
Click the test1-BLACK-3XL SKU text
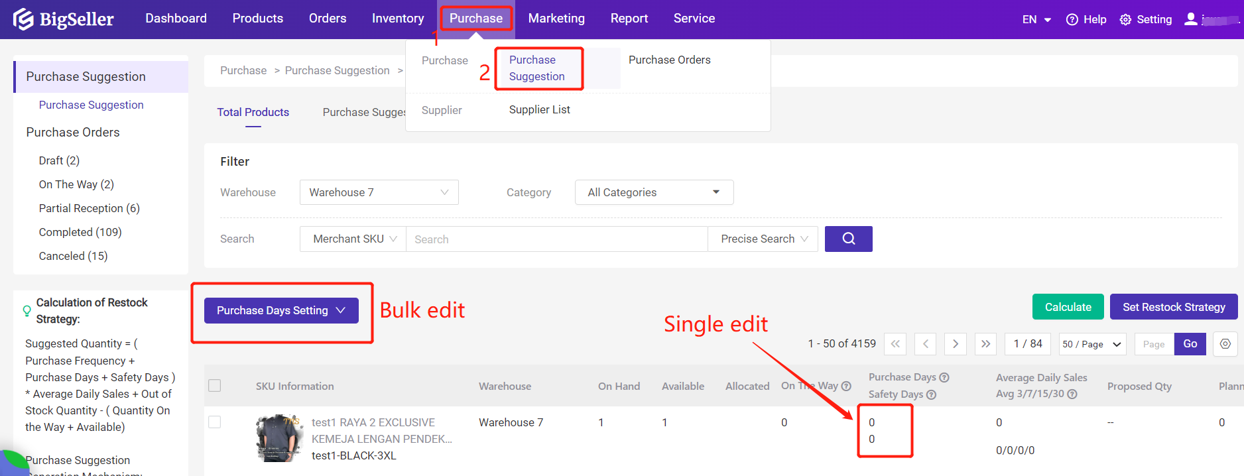tap(354, 455)
